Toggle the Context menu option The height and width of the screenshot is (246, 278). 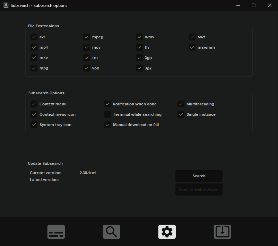34,104
